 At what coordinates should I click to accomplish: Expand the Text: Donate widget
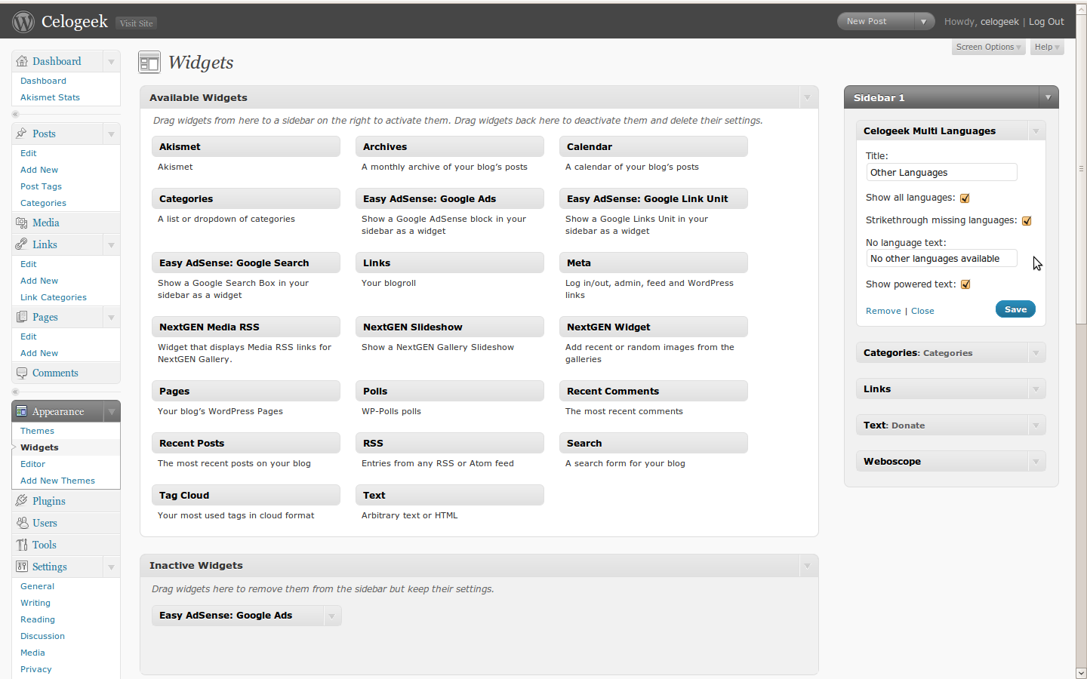point(1036,426)
